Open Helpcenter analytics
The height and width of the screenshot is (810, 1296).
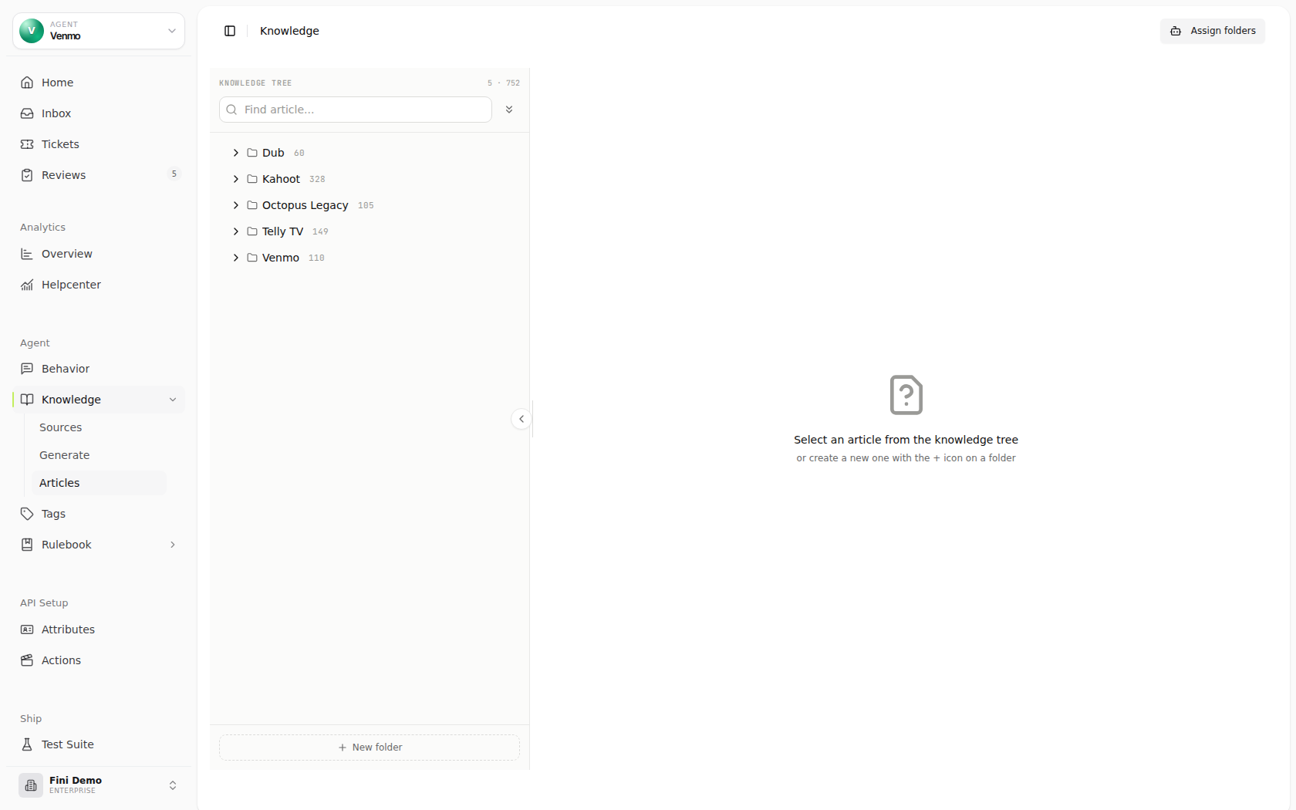(x=99, y=285)
